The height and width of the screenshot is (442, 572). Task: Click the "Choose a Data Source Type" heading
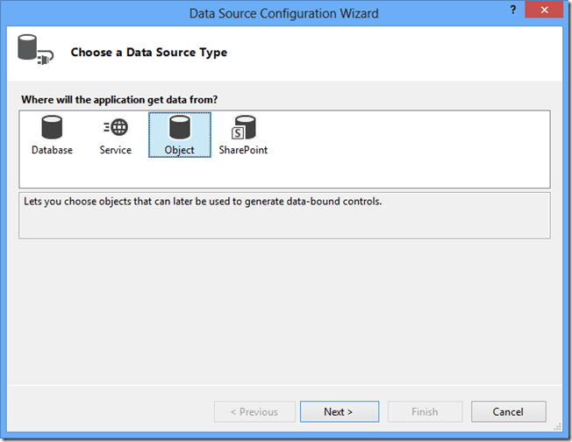pyautogui.click(x=148, y=53)
